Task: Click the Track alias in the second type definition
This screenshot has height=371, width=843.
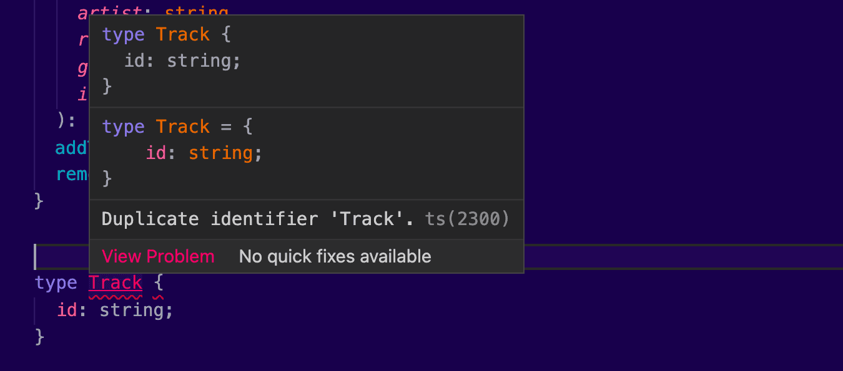Action: point(183,126)
